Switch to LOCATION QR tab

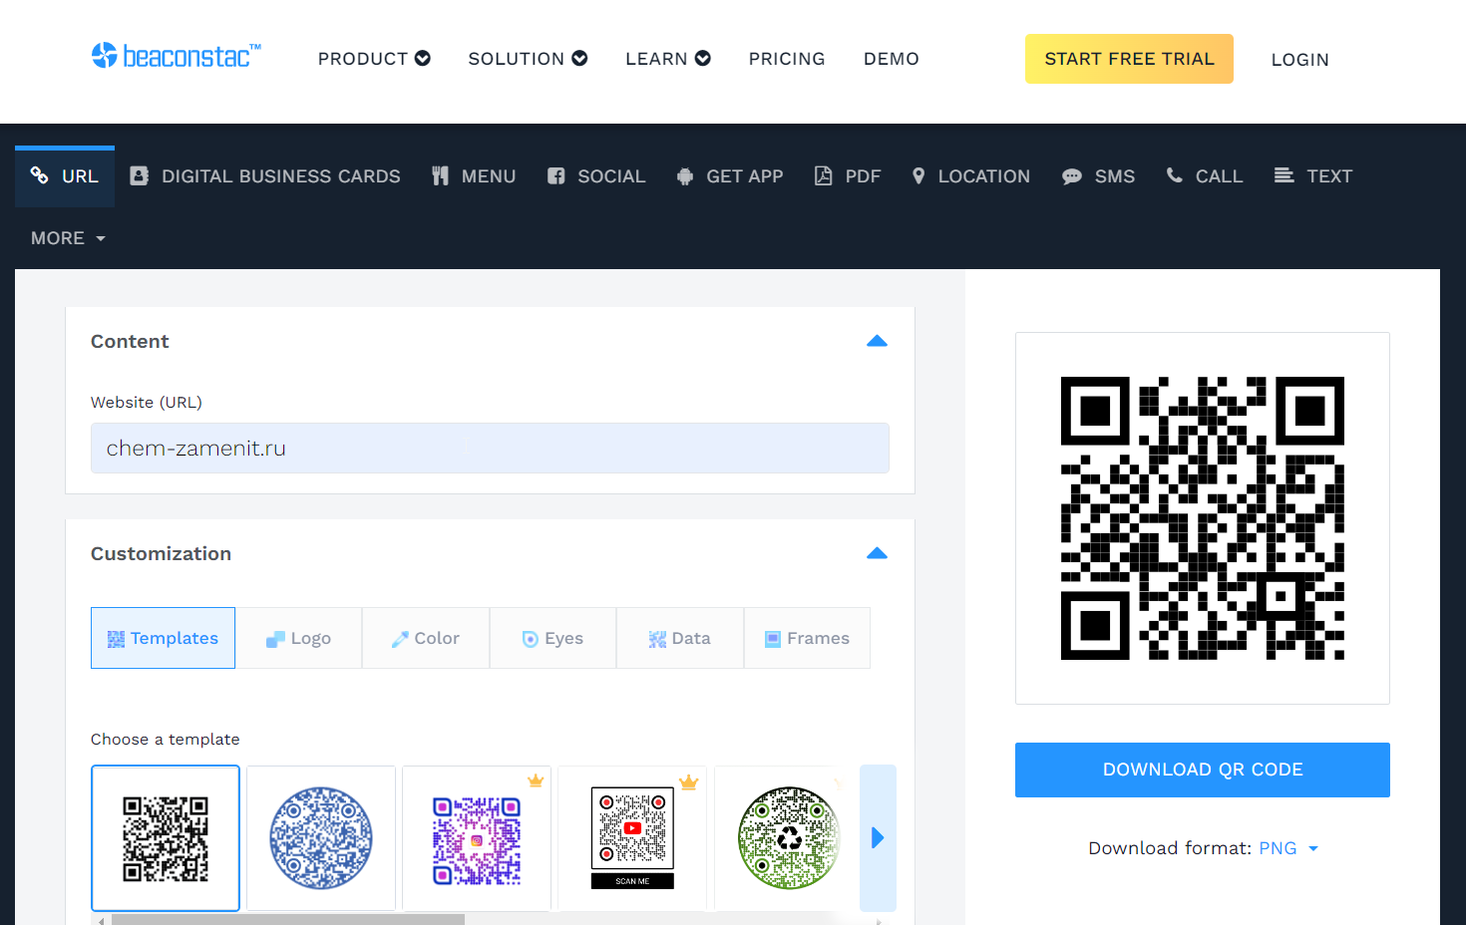970,176
